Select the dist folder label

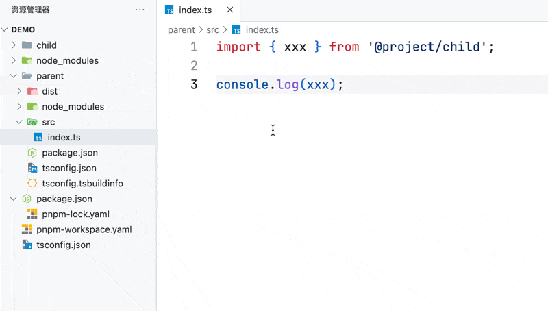(x=49, y=91)
